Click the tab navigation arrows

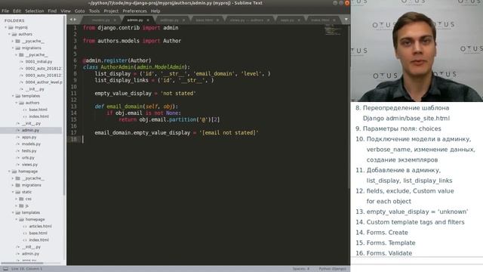coord(73,20)
